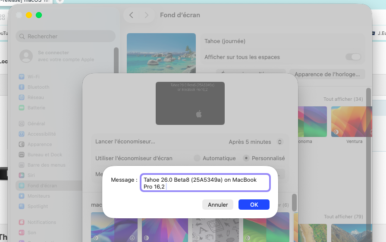This screenshot has height=242, width=386.
Task: Click the screen saver preview with Apple logo
Action: [190, 103]
